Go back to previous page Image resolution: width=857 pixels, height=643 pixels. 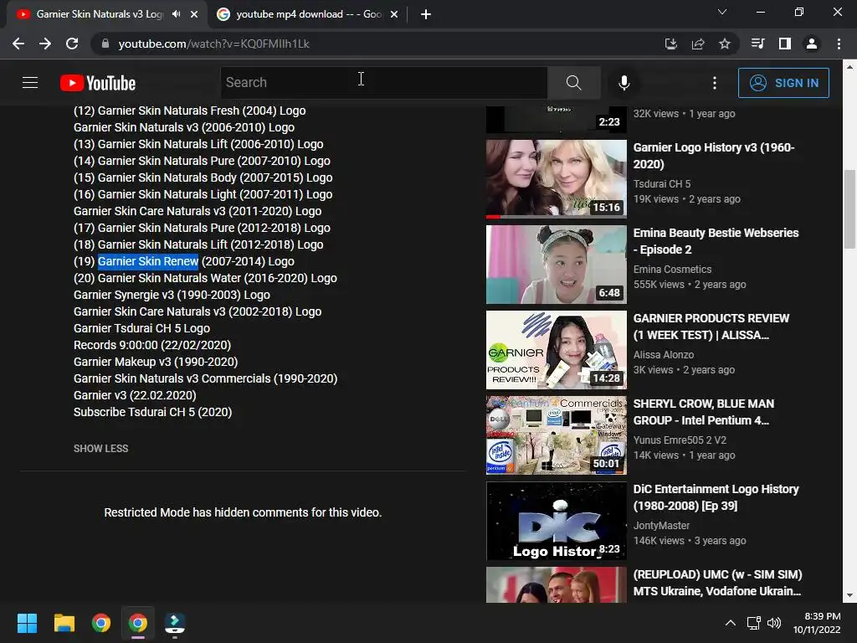click(18, 44)
